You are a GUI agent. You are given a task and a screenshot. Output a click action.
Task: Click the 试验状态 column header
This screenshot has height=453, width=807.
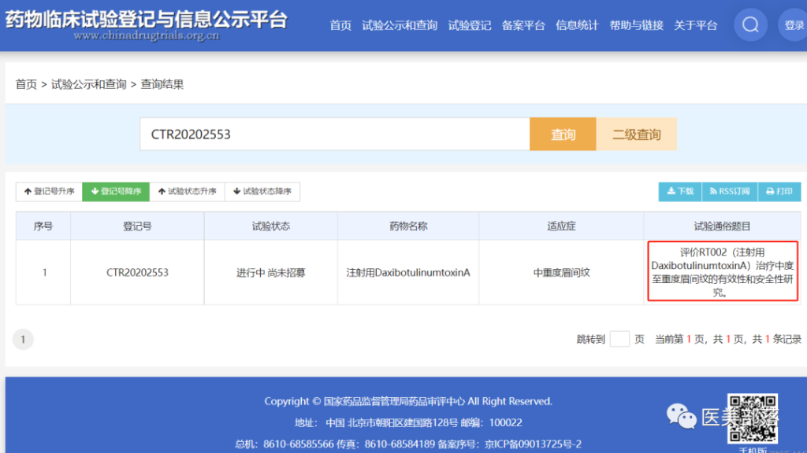[271, 226]
